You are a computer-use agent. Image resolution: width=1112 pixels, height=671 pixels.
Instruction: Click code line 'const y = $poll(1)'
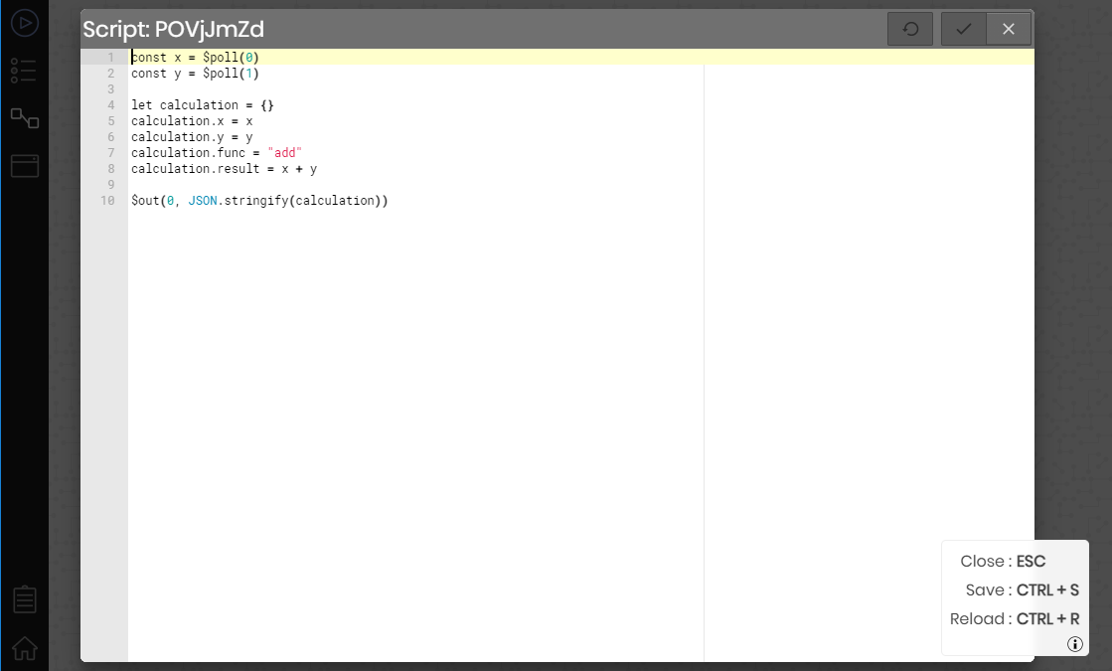[x=195, y=73]
